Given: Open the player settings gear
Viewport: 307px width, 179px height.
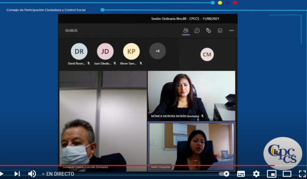Looking at the screenshot, I should [256, 174].
